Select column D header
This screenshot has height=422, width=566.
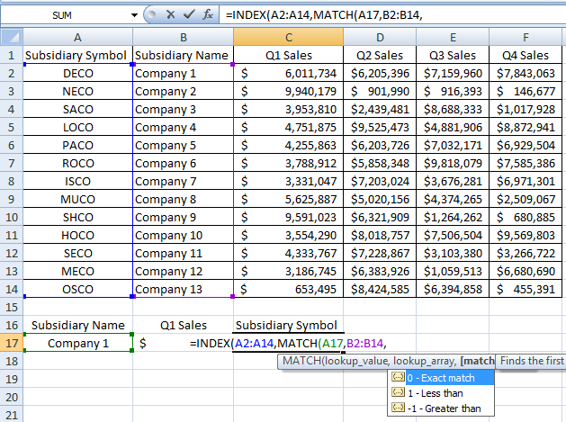point(380,37)
